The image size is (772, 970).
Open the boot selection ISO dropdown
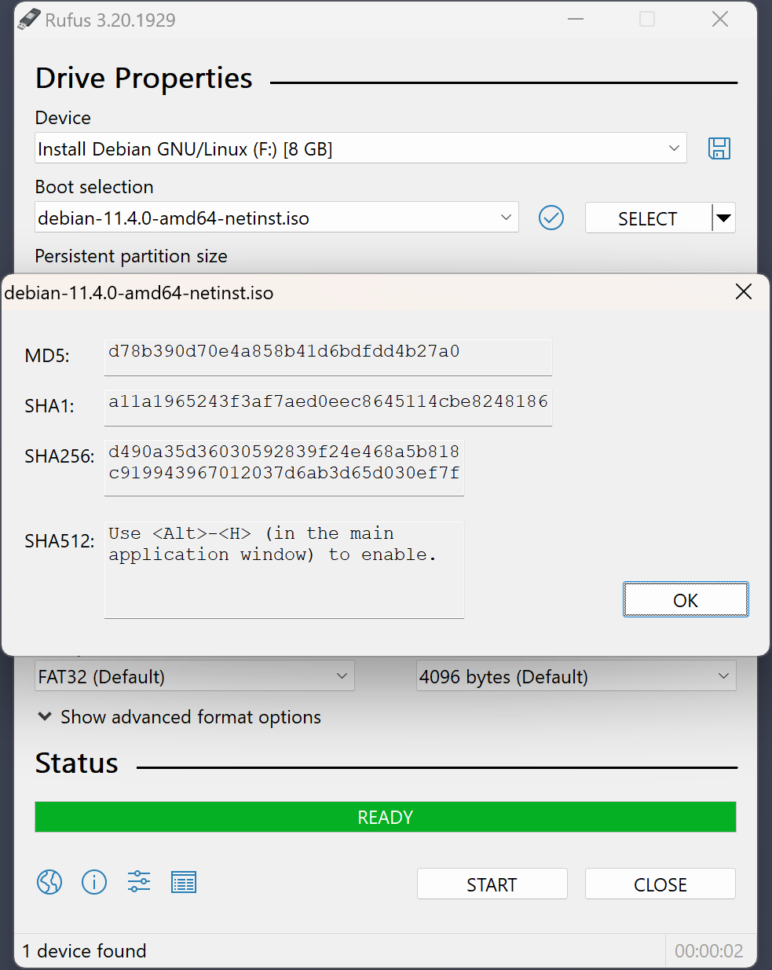coord(276,218)
